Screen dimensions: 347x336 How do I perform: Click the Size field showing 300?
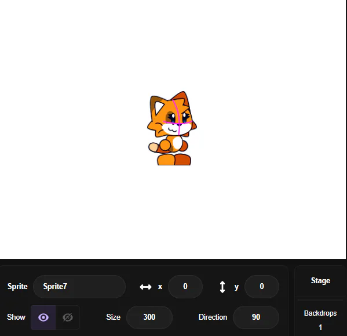149,317
